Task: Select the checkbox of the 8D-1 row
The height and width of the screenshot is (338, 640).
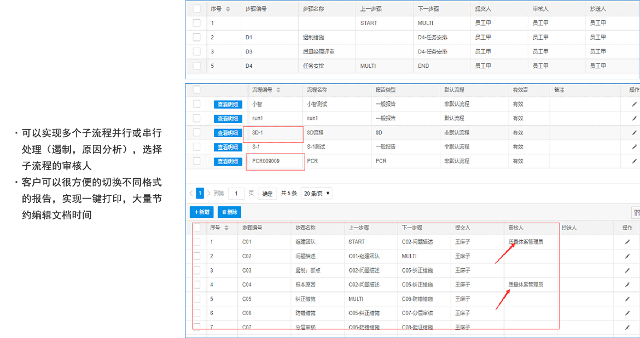Action: click(x=196, y=132)
